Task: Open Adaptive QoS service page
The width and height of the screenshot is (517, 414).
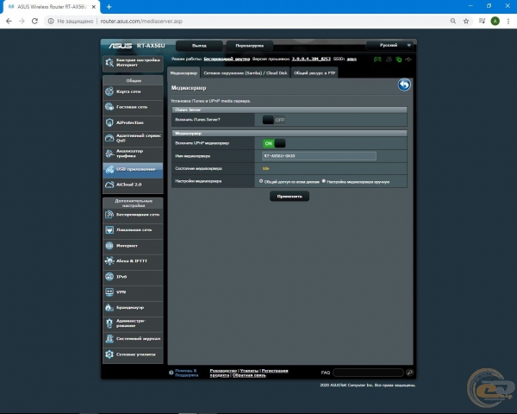Action: coord(133,138)
